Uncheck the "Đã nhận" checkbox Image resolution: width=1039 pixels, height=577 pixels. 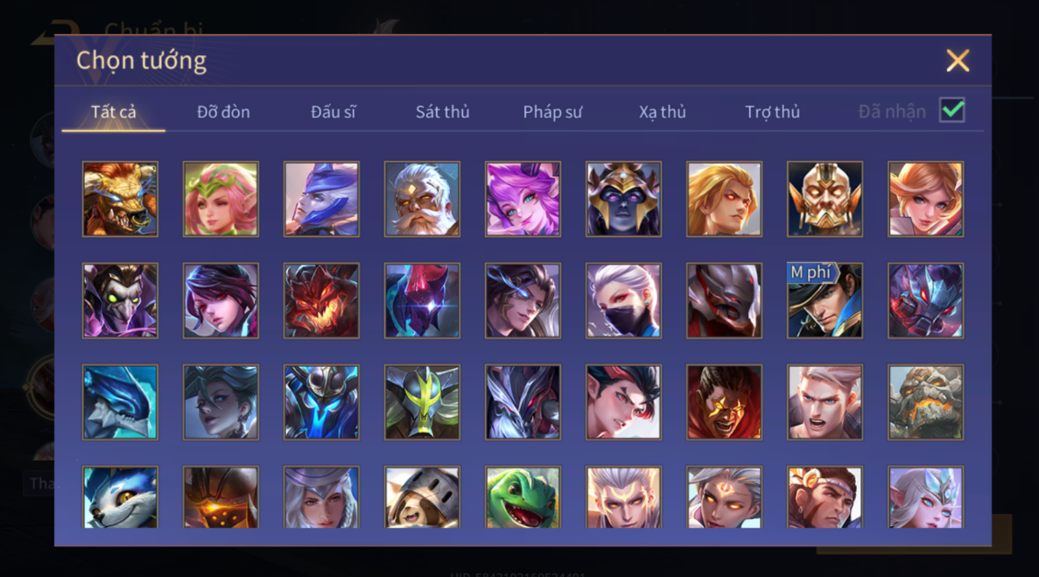[952, 110]
